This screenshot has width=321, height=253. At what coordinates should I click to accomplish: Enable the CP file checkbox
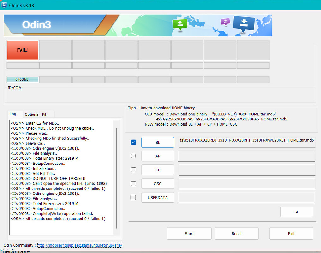(133, 170)
